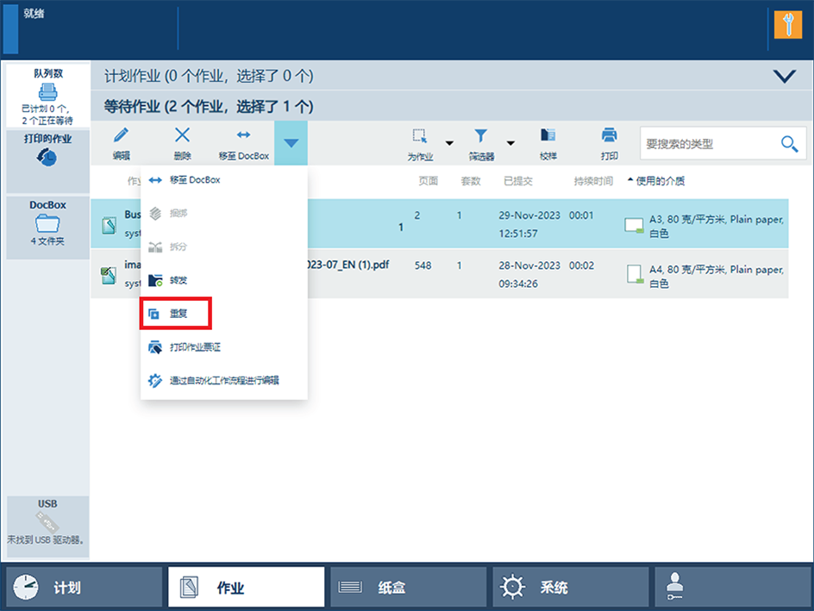Image resolution: width=814 pixels, height=611 pixels.
Task: Choose 打印作业票证 from the menu
Action: tap(194, 347)
